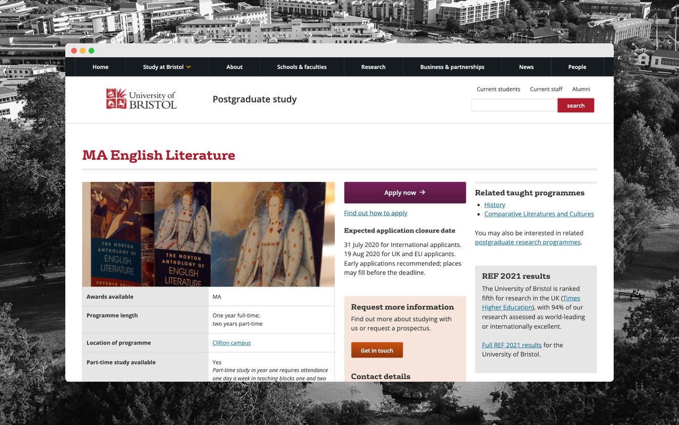Image resolution: width=679 pixels, height=425 pixels.
Task: Click the yellow minimize window dot
Action: [x=82, y=51]
